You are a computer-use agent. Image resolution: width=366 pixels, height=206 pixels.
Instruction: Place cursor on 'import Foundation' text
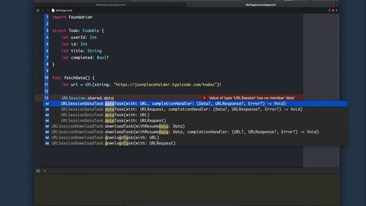click(72, 17)
